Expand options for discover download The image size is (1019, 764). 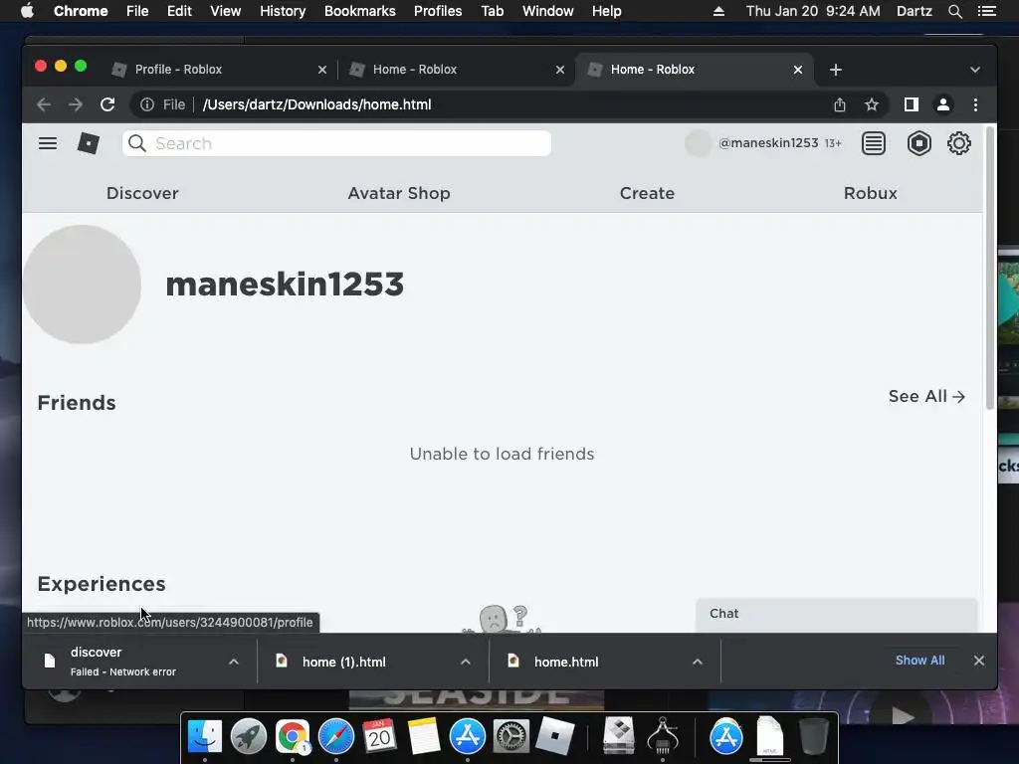[x=233, y=662]
